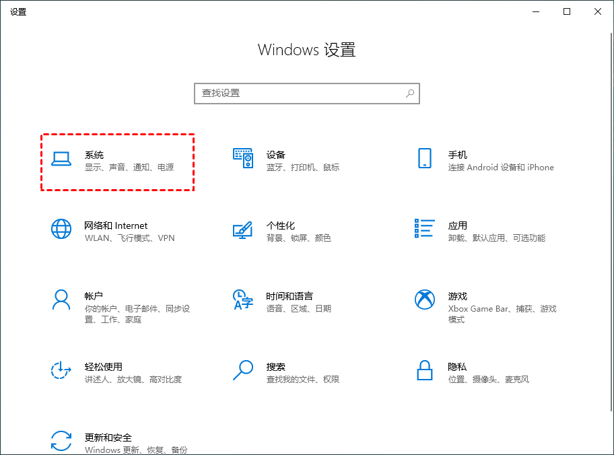Open the 应用 list icon
This screenshot has width=614, height=455.
pos(425,228)
